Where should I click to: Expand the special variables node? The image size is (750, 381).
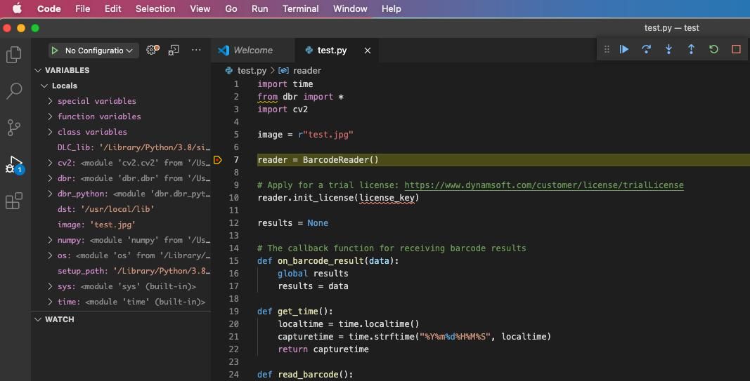[51, 101]
